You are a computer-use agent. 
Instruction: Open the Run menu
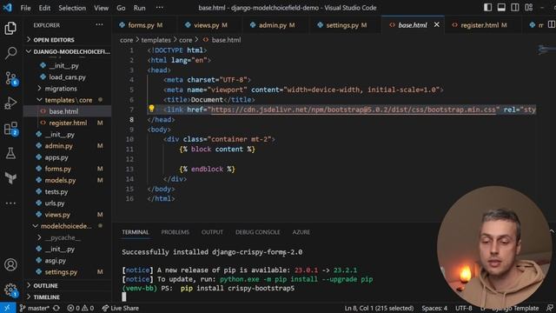coord(139,8)
